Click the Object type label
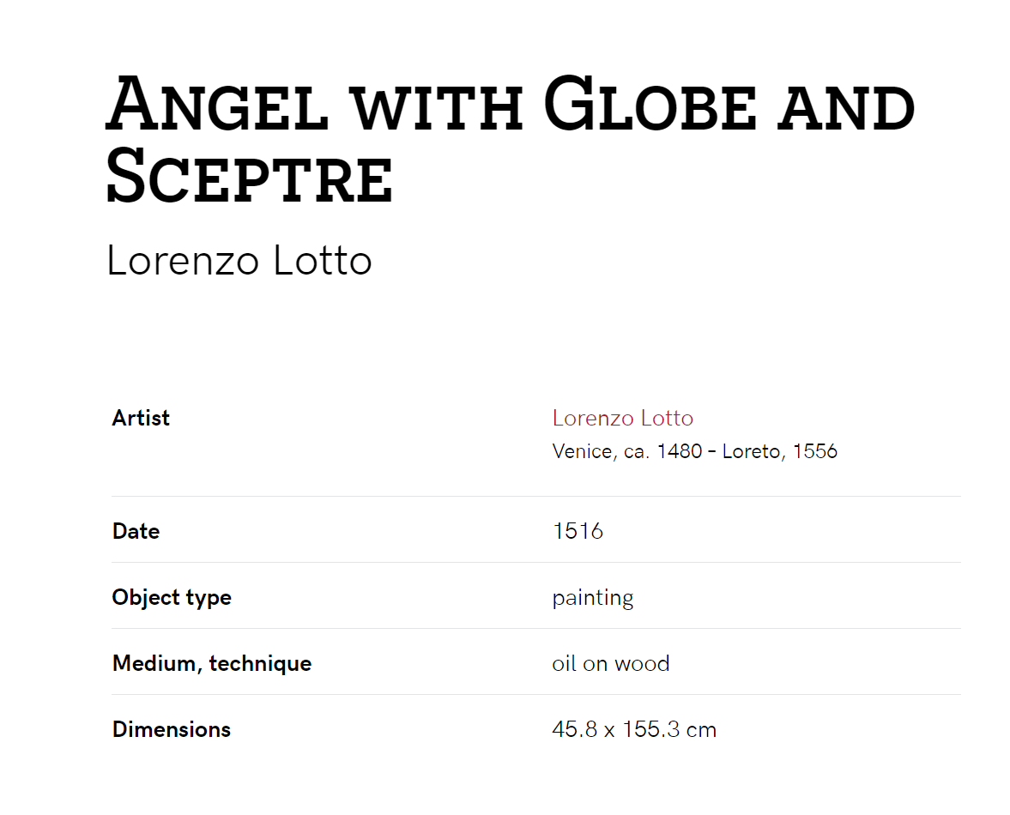The image size is (1010, 815). point(172,598)
